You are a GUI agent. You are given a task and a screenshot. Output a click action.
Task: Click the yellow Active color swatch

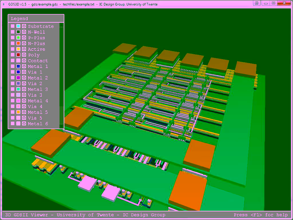click(18, 49)
